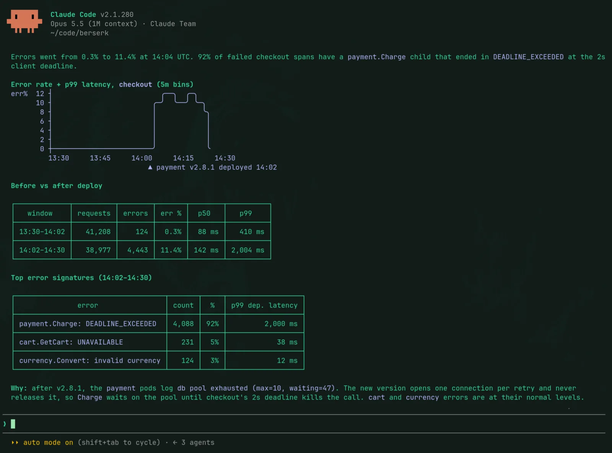Viewport: 612px width, 453px height.
Task: Click the deploy triangle marker under the chart
Action: 150,167
